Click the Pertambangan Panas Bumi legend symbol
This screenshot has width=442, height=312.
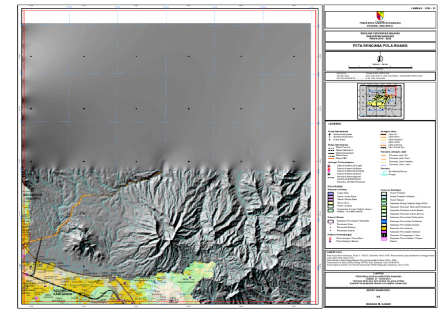[330, 238]
